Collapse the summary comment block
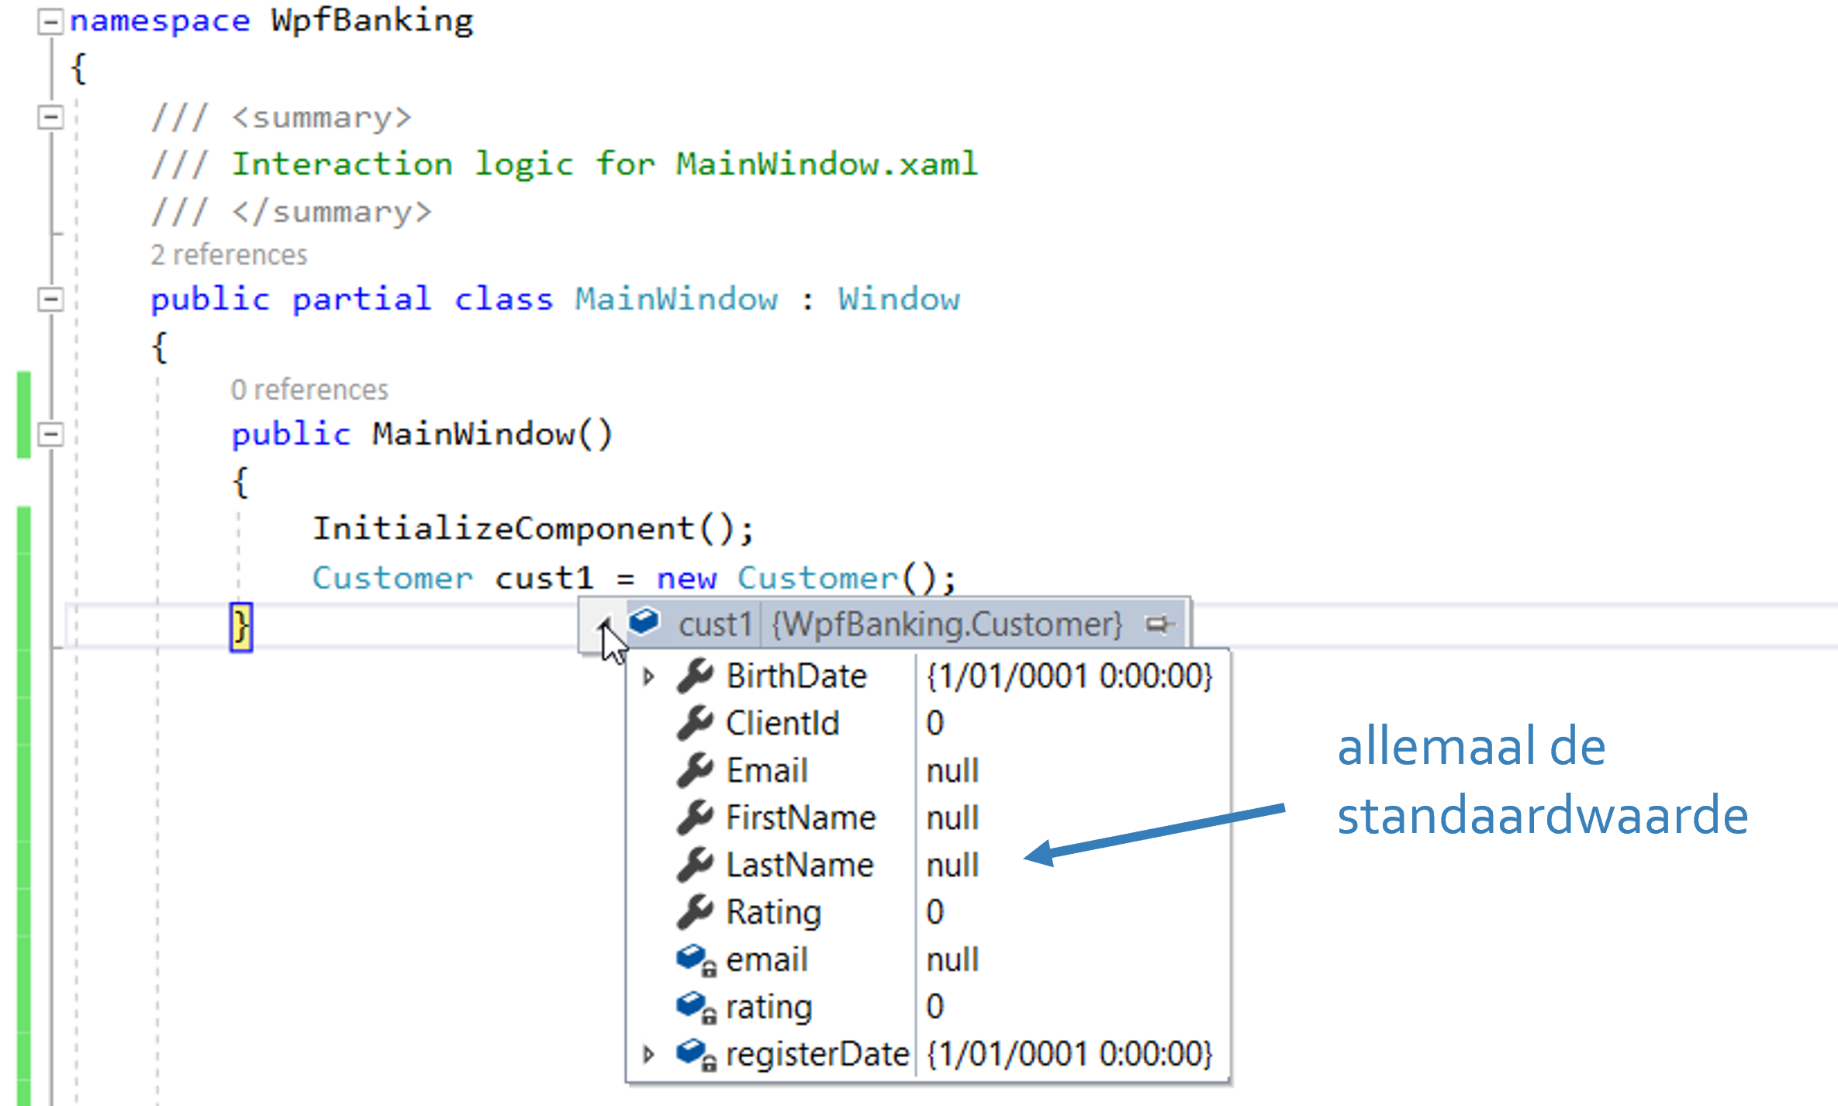 tap(50, 117)
